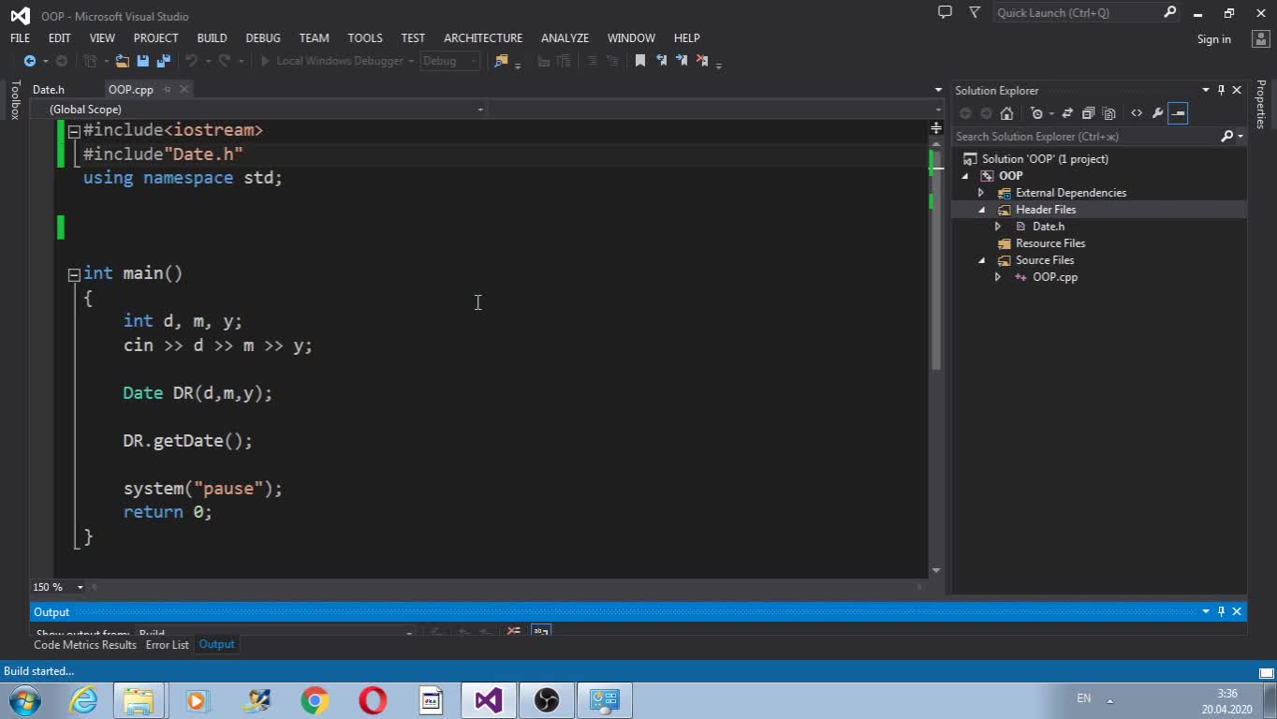The width and height of the screenshot is (1277, 719).
Task: Click the Undo arrow icon
Action: click(191, 61)
